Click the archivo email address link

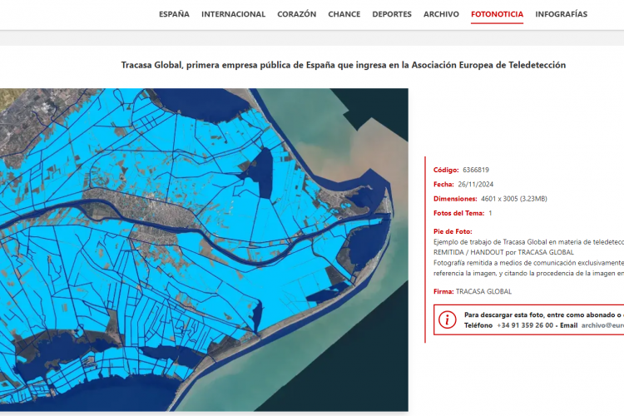pos(602,325)
